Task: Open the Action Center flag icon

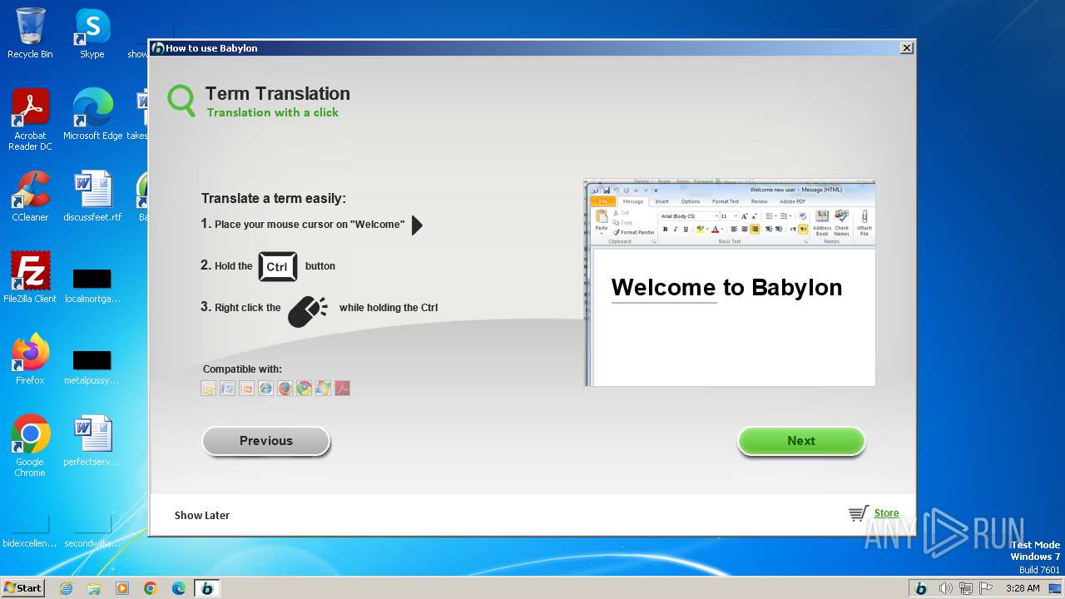Action: coord(987,588)
